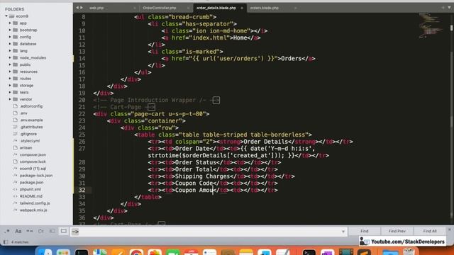
Task: Click the composer.json file icon
Action: click(16, 154)
